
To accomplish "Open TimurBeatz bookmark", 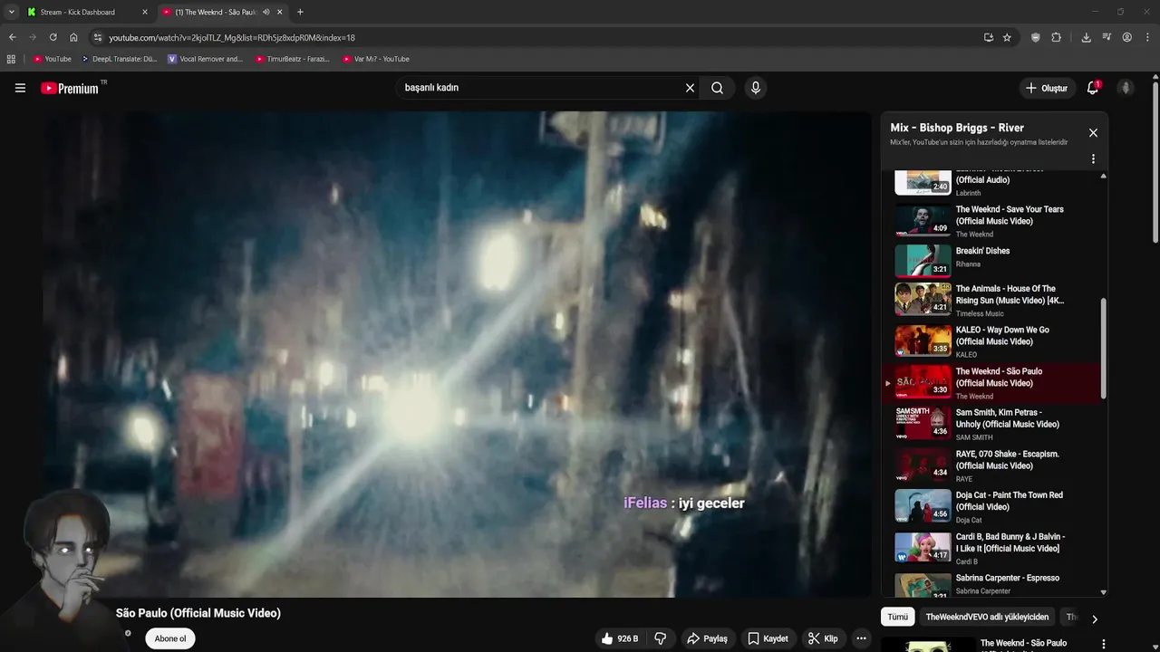I will tap(292, 59).
